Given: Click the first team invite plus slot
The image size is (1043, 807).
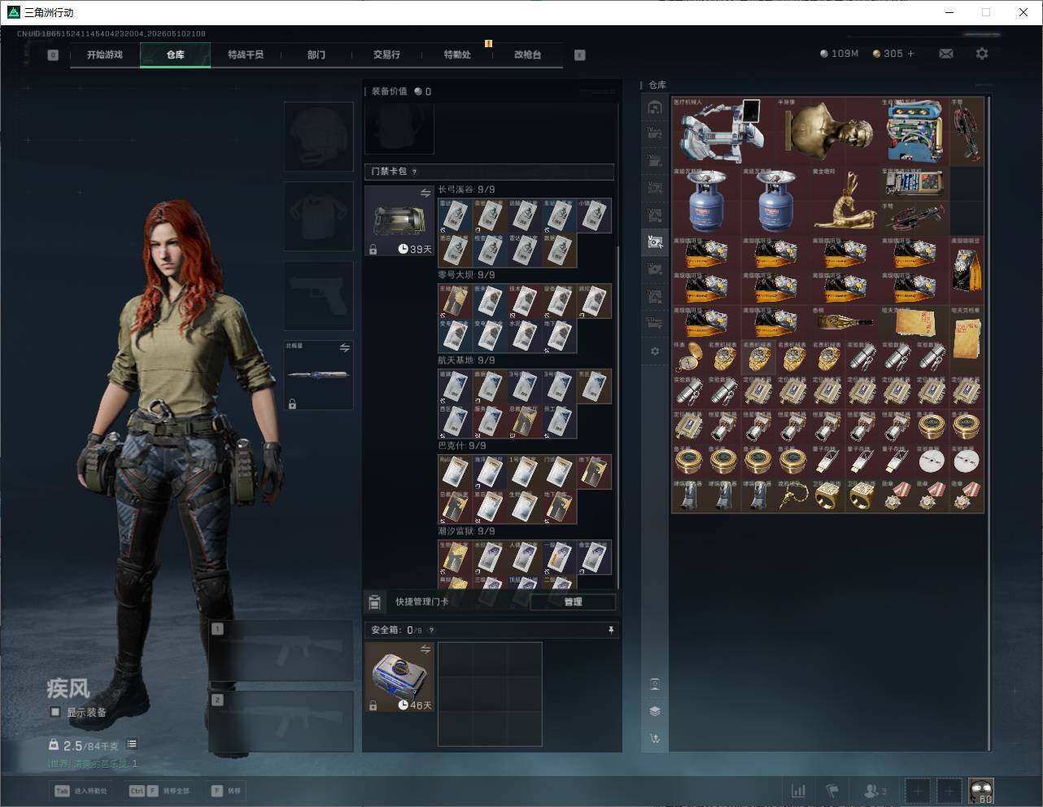Looking at the screenshot, I should click(918, 791).
